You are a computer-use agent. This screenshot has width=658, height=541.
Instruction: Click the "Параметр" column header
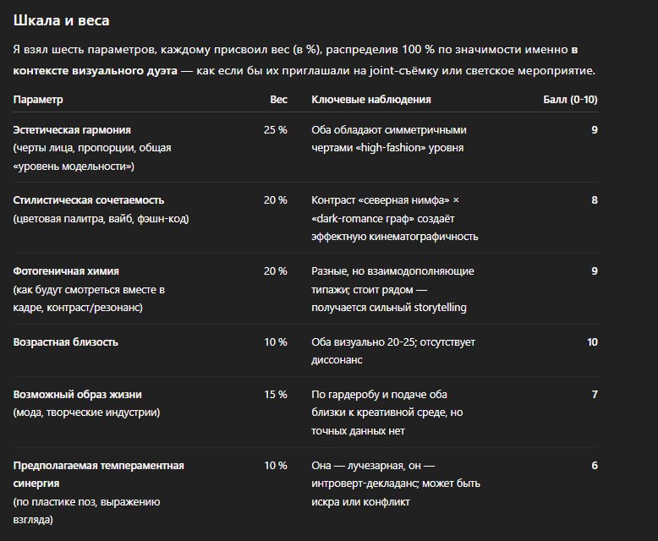click(38, 99)
